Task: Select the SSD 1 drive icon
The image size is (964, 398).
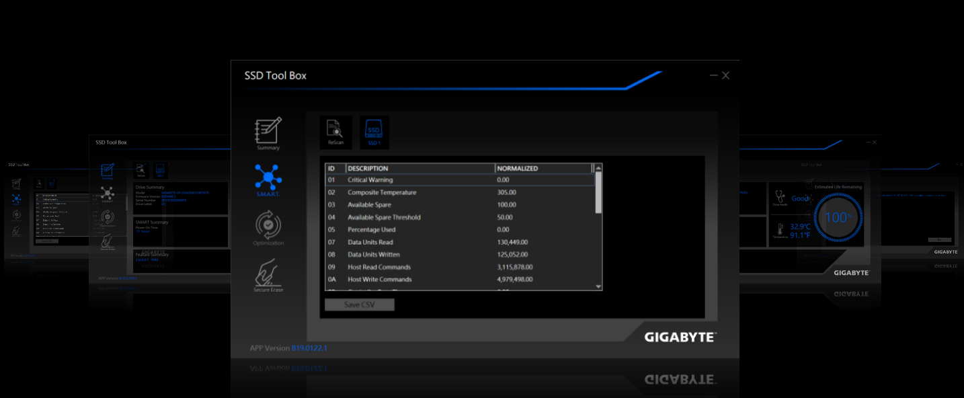Action: tap(374, 132)
